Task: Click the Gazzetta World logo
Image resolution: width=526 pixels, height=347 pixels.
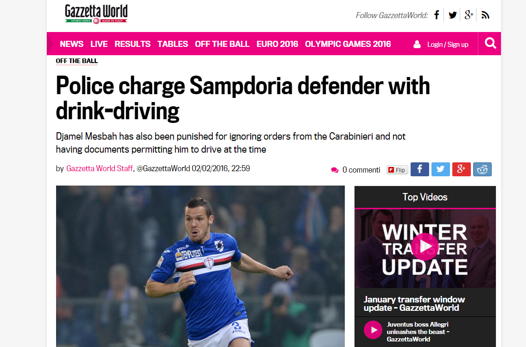Action: [96, 14]
